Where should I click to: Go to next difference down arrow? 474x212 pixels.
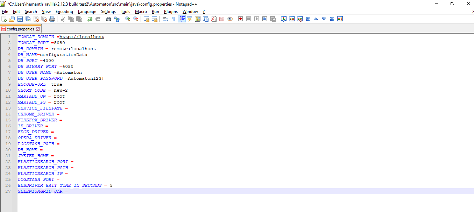324,19
